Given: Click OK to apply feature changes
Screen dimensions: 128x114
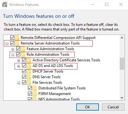Looking at the screenshot, I should pyautogui.click(x=87, y=107).
